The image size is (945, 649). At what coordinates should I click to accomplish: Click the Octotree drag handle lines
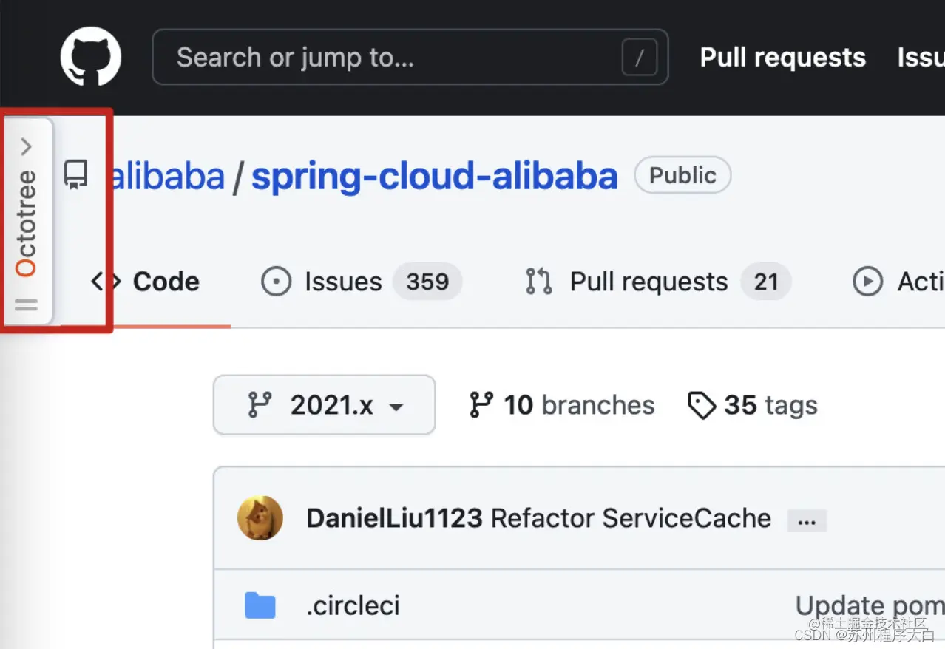(27, 305)
